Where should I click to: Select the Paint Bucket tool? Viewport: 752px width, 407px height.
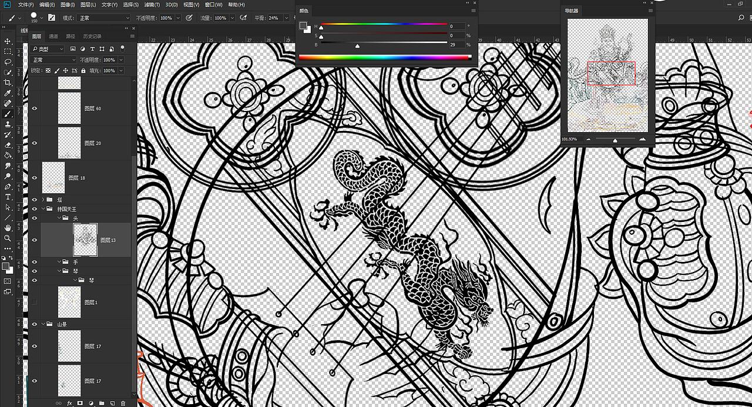point(8,156)
